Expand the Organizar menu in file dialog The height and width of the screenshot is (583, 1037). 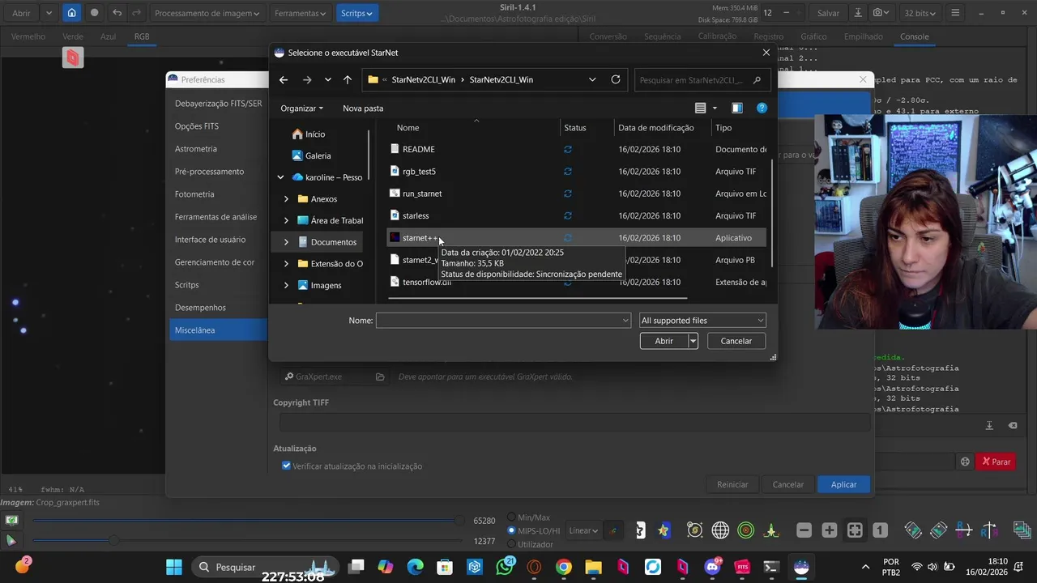(301, 108)
